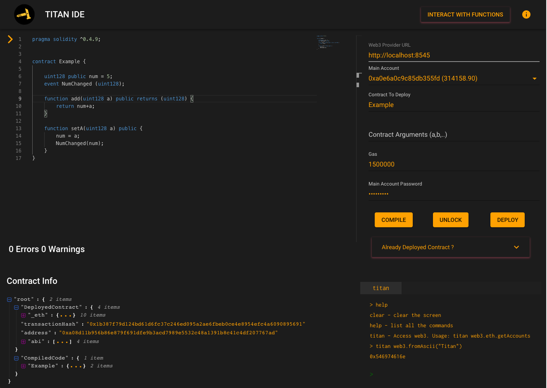This screenshot has width=547, height=388.
Task: Collapse the CompiledCode node
Action: [x=17, y=358]
